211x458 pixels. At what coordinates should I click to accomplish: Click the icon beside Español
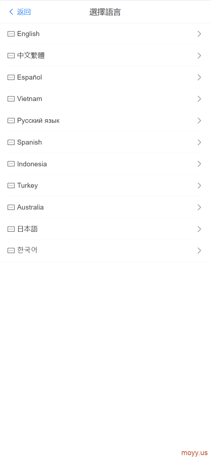coord(11,77)
